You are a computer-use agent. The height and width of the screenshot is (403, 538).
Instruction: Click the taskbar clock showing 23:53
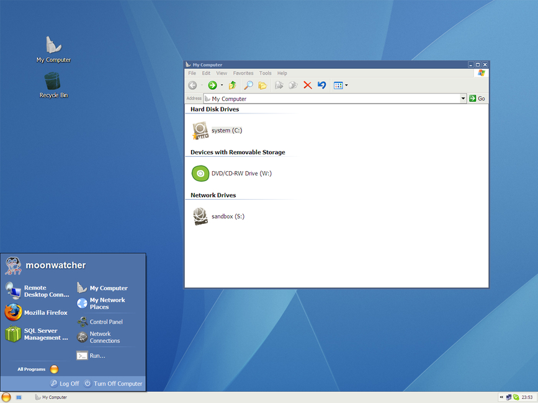click(x=527, y=397)
